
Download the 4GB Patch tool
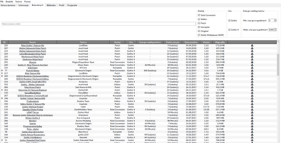252,68
